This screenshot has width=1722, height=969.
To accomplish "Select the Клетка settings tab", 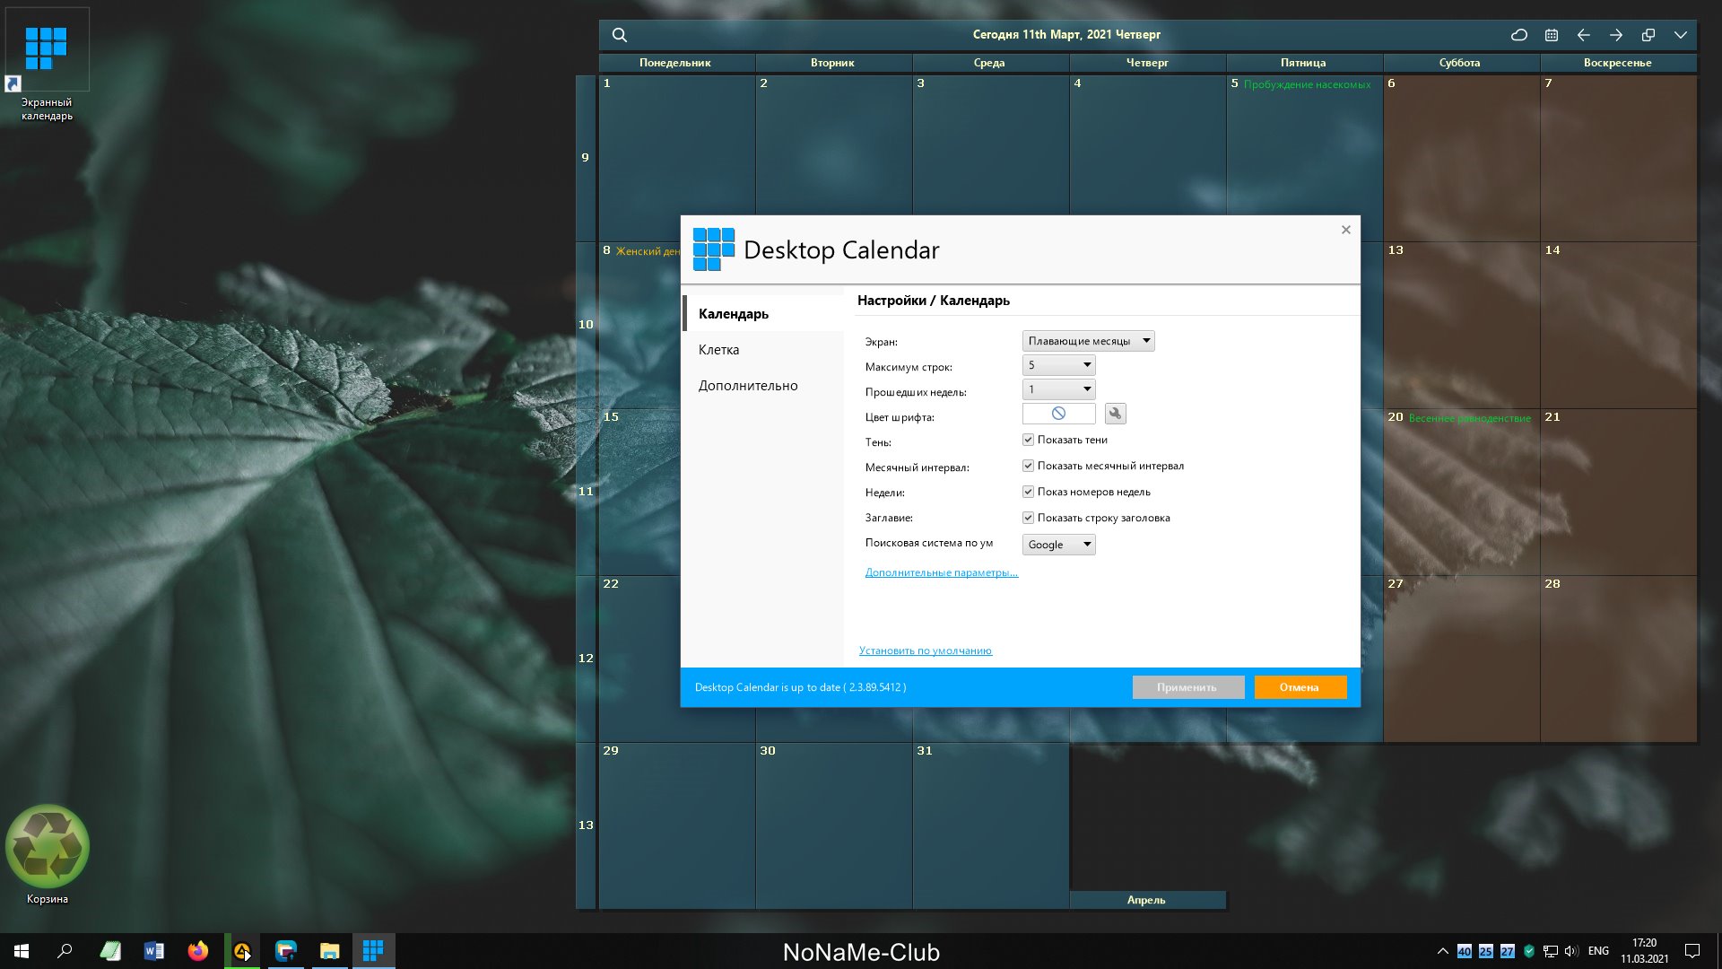I will point(763,350).
